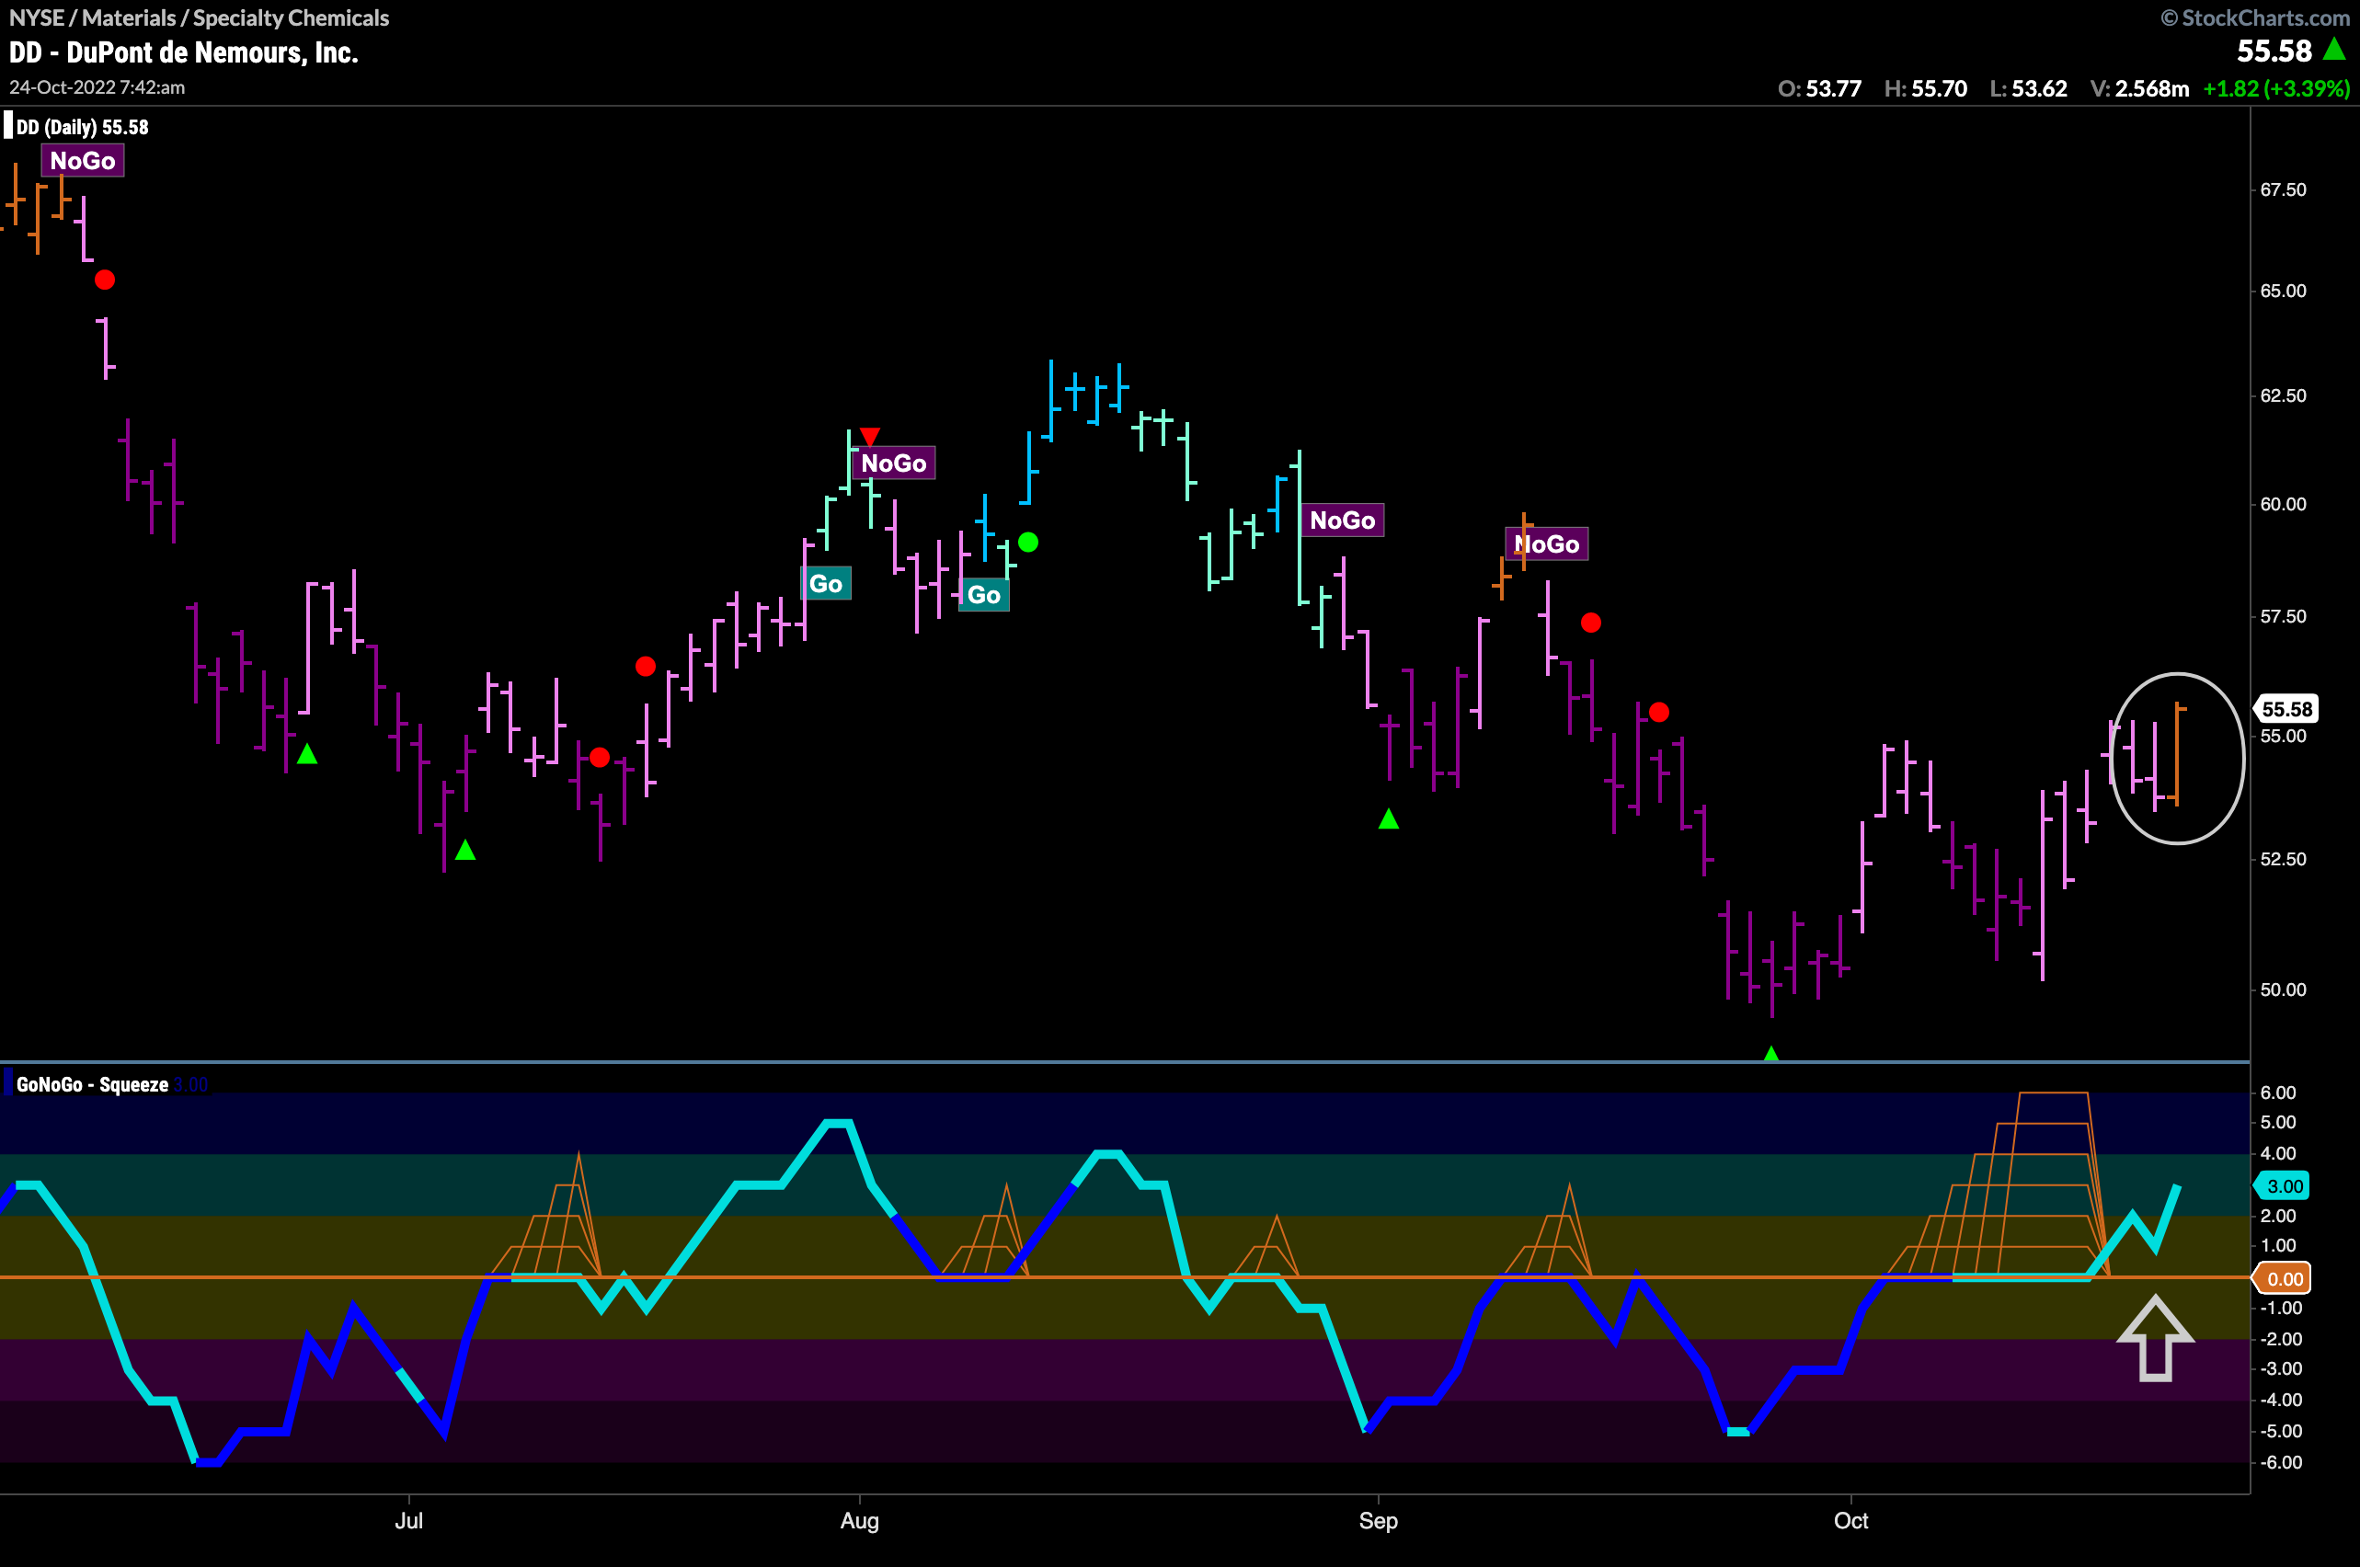Click the date stamp 24-Oct-2022 7:42:am
The width and height of the screenshot is (2360, 1567).
pyautogui.click(x=97, y=87)
